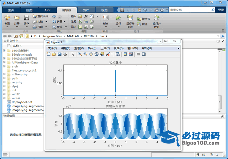228x159 pixels.
Task: Open the 新建 (New) dropdown arrow
Action: pos(7,27)
